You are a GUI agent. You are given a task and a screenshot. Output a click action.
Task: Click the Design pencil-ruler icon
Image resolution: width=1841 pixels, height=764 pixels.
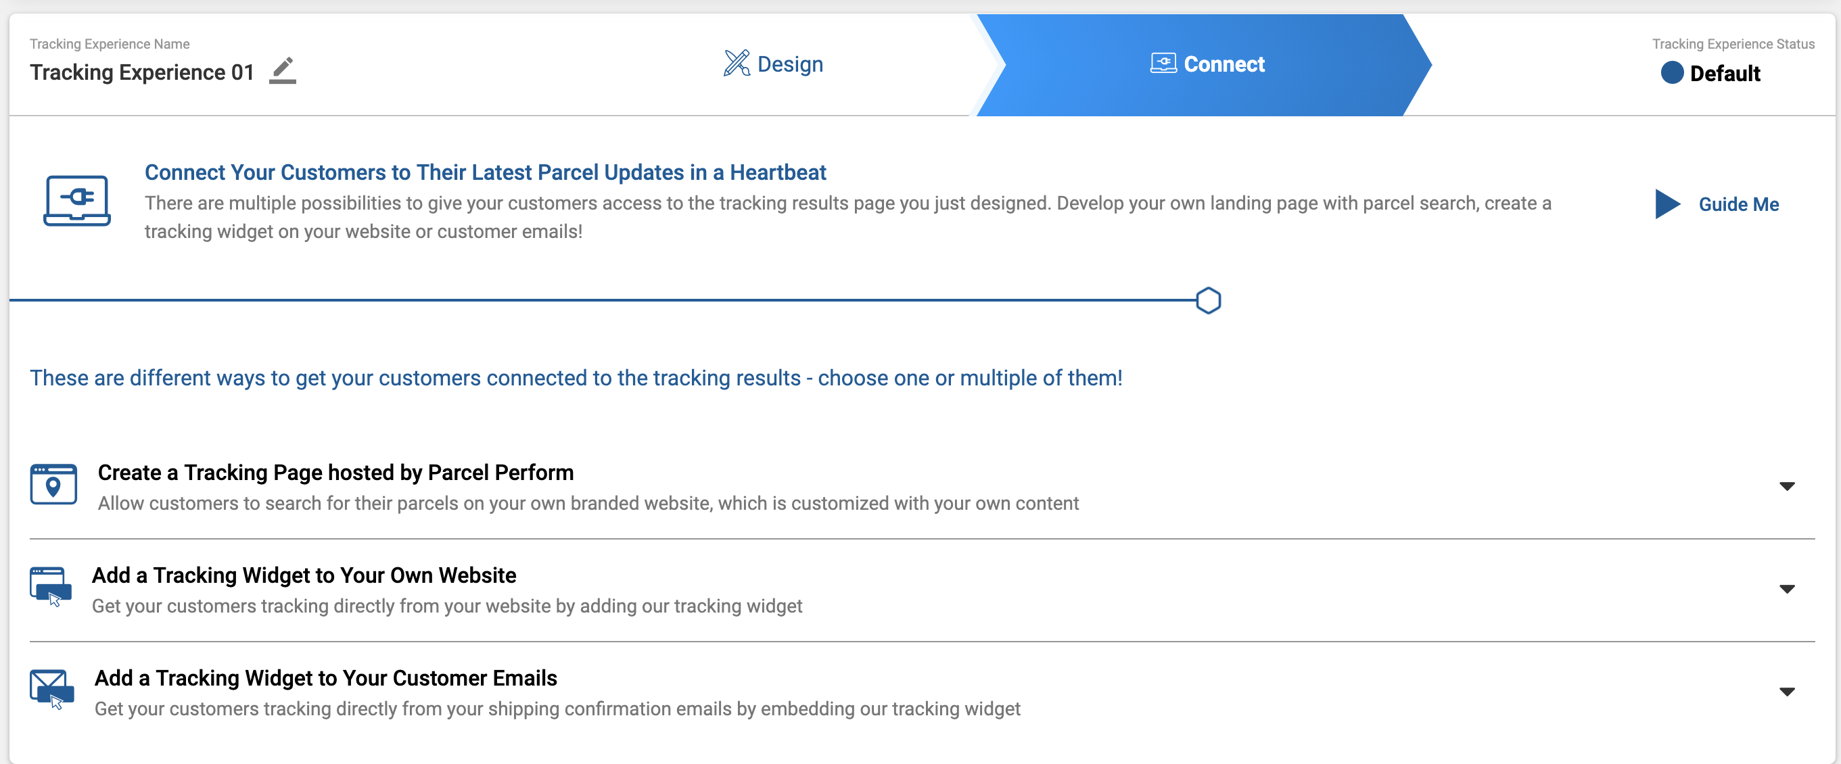point(736,64)
